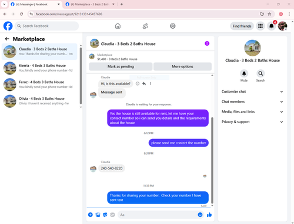Open the $1,490 - 3 Beds 2 Baths House listing link
The width and height of the screenshot is (294, 224).
point(117,59)
